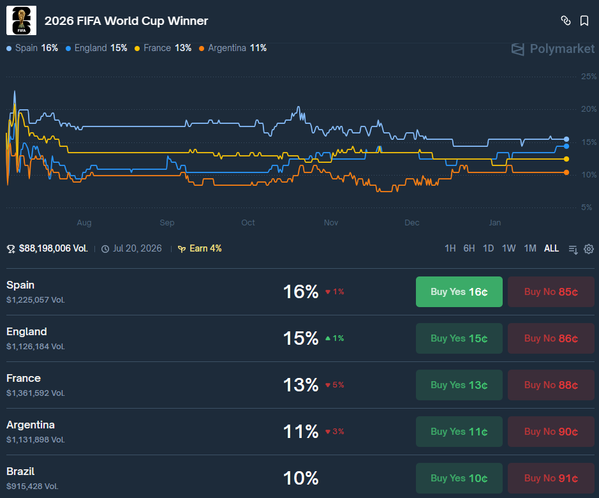Copy the market link icon
Screen dimensions: 599x498
coord(566,20)
